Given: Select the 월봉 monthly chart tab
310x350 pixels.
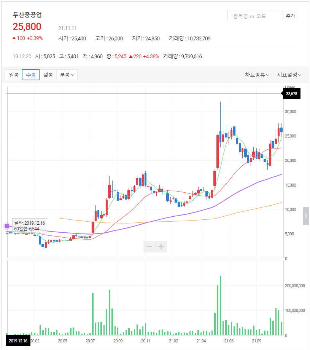Looking at the screenshot, I should click(48, 75).
